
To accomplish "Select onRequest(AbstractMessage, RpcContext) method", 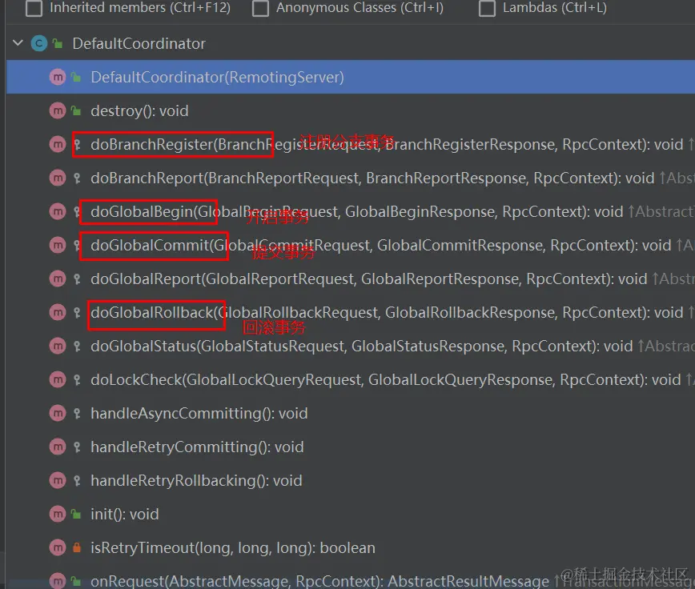I will point(351,581).
